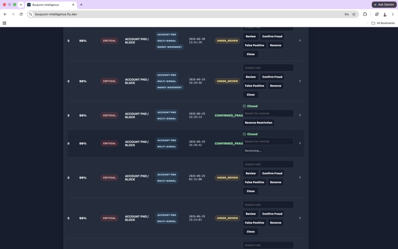
Task: Click Analyst note field for 02:15:00 alert
Action: click(268, 164)
